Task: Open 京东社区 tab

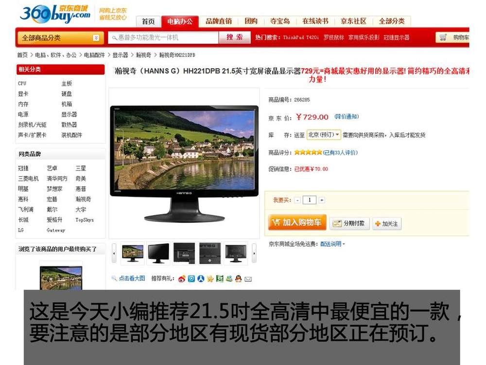Action: coord(354,21)
